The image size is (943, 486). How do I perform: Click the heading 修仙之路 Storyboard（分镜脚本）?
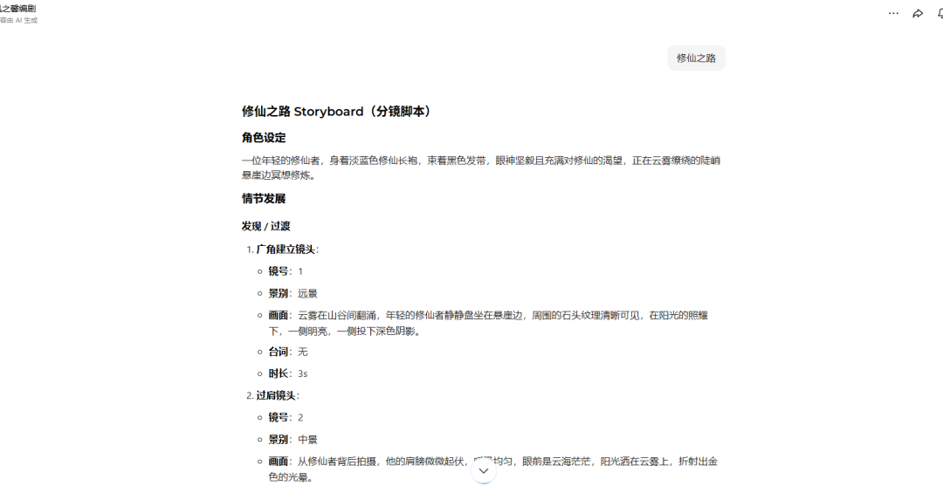[338, 112]
